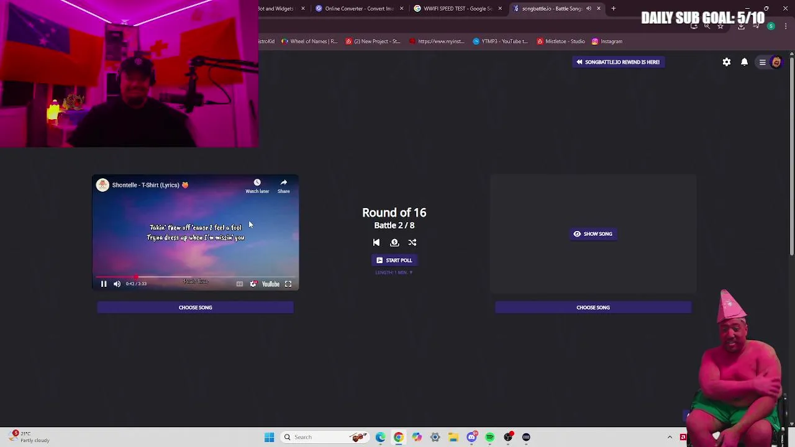Open the YTMP3 bookmark

click(500, 42)
